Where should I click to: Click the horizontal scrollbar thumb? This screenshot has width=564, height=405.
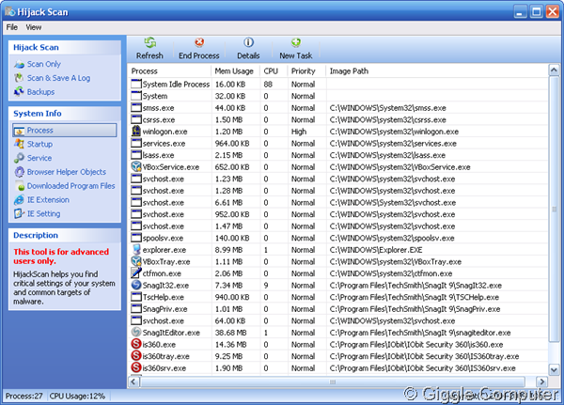(333, 382)
